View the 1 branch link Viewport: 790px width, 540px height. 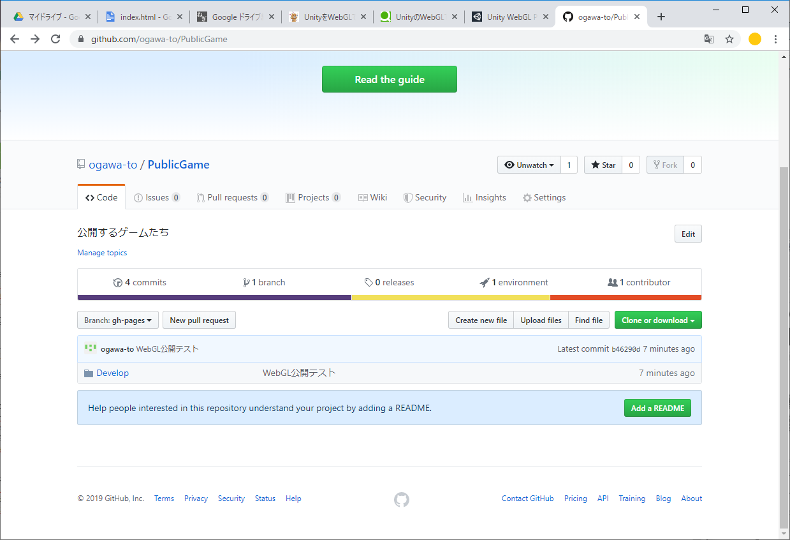[x=264, y=282]
